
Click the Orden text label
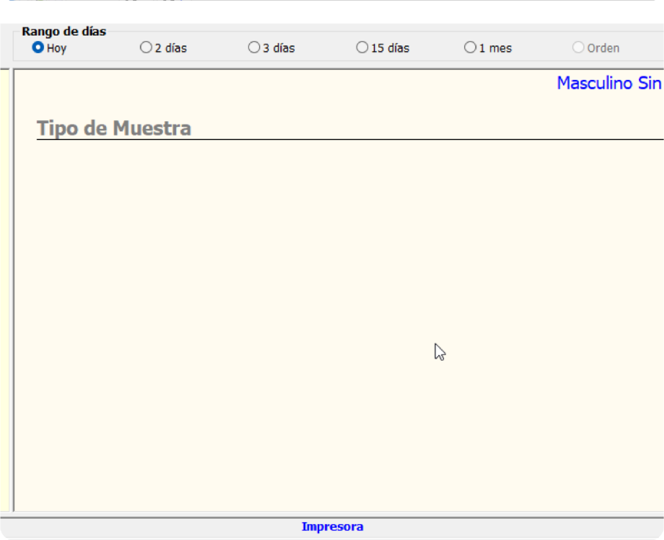603,48
